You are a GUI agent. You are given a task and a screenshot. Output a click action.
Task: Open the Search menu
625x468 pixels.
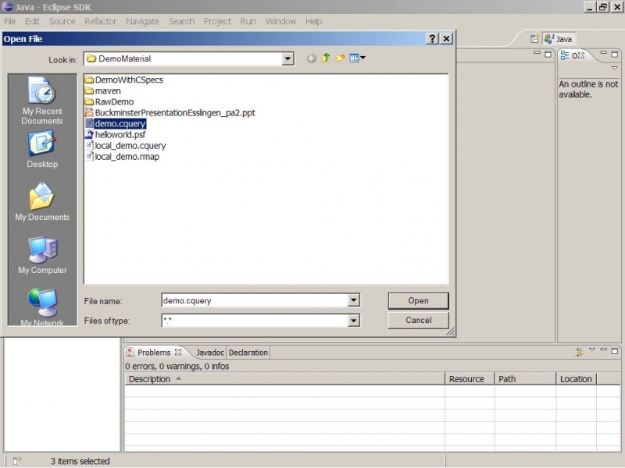tap(181, 22)
